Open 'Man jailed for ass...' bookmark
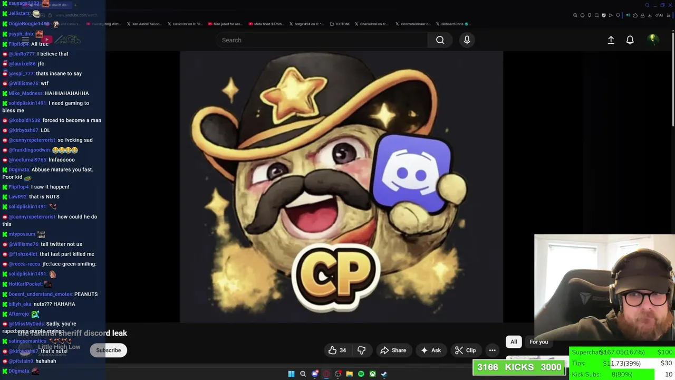 coord(225,24)
